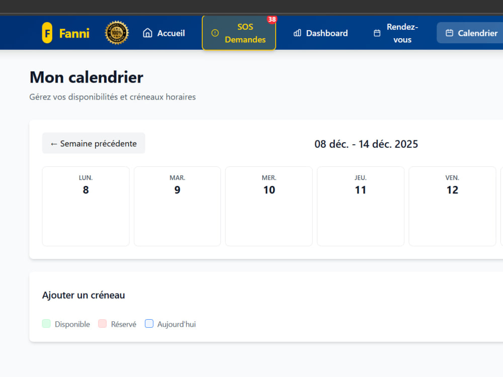This screenshot has width=503, height=377.
Task: Select the JEU. 11 day card
Action: [361, 206]
